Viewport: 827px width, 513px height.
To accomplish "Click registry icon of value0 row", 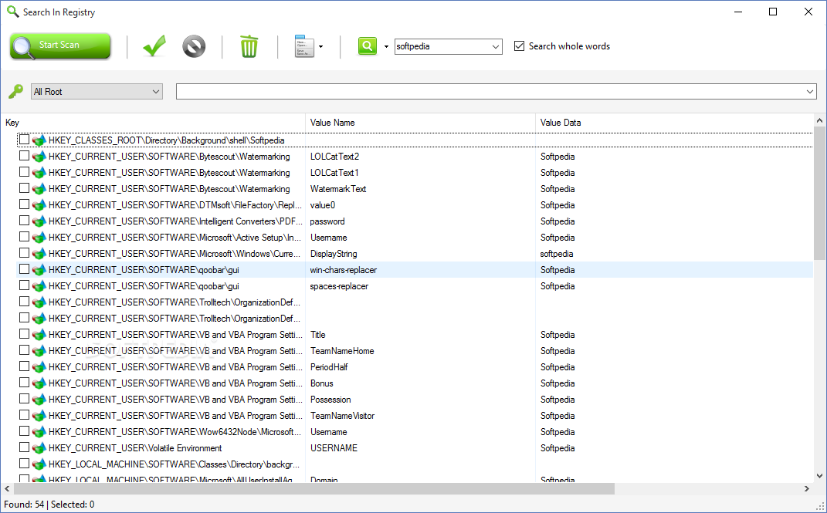I will tap(39, 205).
